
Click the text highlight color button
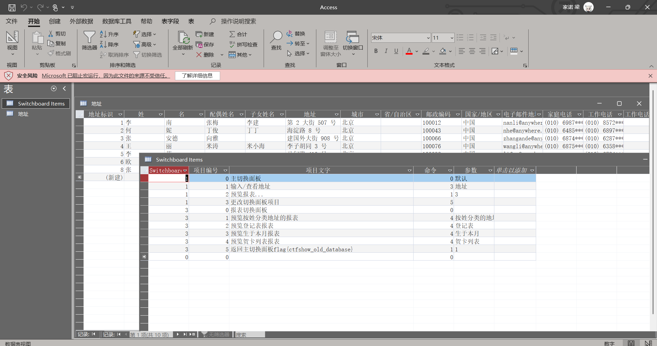[426, 51]
